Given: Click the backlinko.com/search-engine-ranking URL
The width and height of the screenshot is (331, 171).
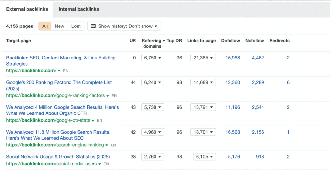Looking at the screenshot, I should 55,145.
